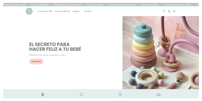This screenshot has width=202, height=101.
Task: Expand the Regalos dropdown menu
Action: [77, 11]
